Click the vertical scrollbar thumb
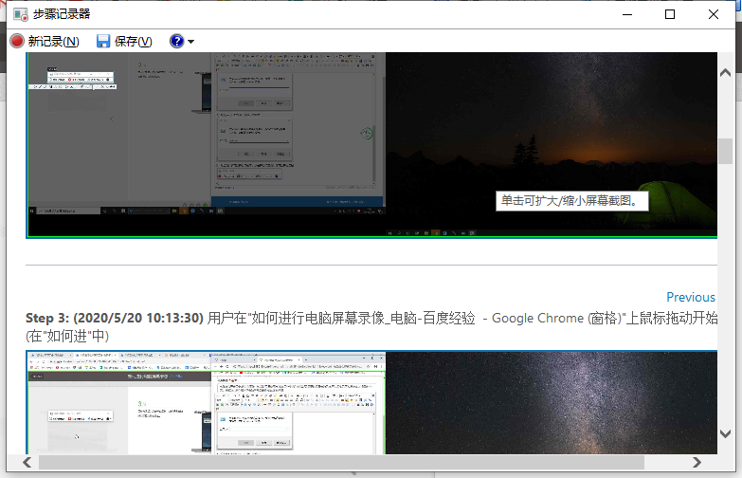This screenshot has width=742, height=478. [x=725, y=152]
